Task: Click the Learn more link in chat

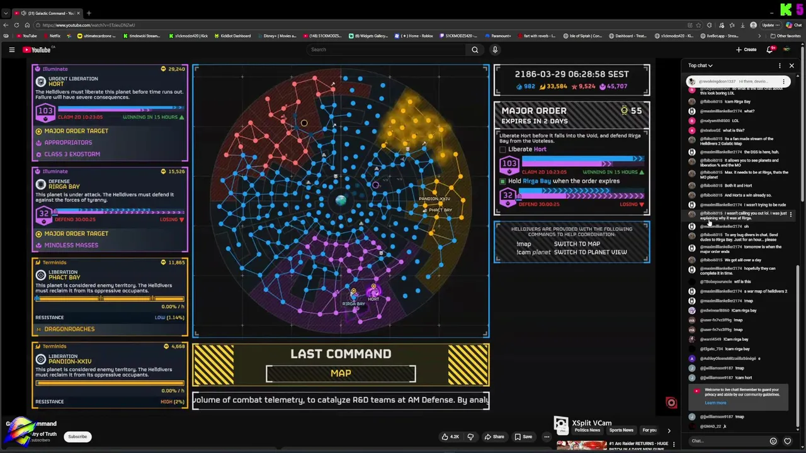Action: 715,403
